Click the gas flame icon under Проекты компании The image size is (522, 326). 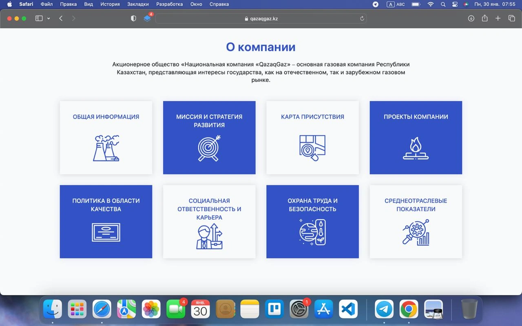tap(416, 148)
